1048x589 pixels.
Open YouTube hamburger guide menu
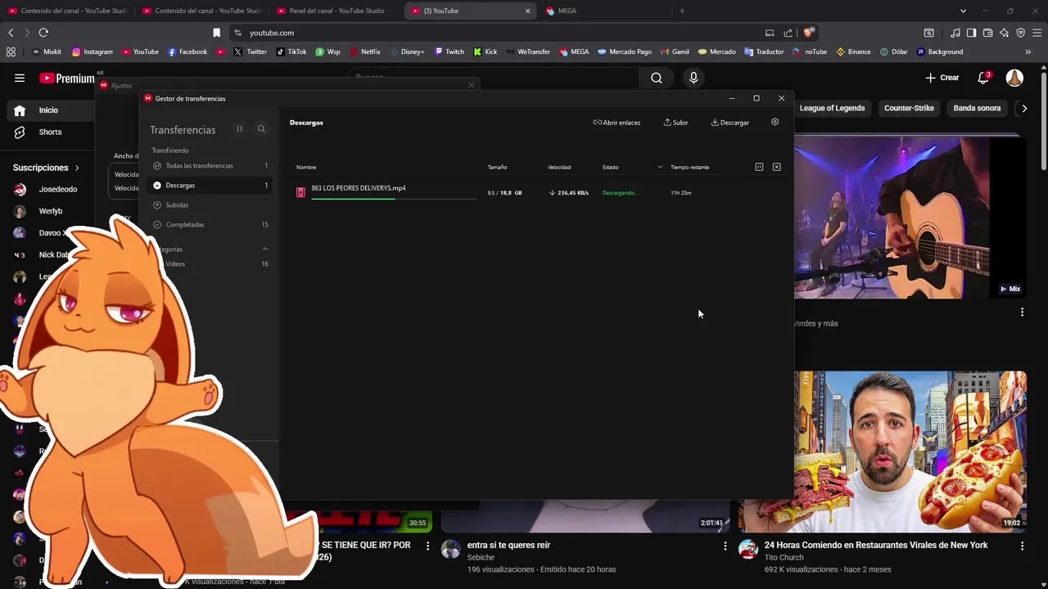click(x=20, y=78)
